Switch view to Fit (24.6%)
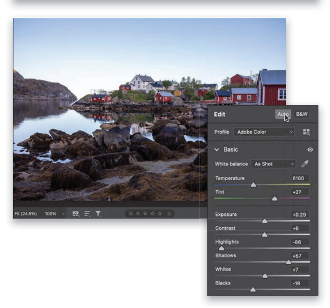 pyautogui.click(x=26, y=213)
